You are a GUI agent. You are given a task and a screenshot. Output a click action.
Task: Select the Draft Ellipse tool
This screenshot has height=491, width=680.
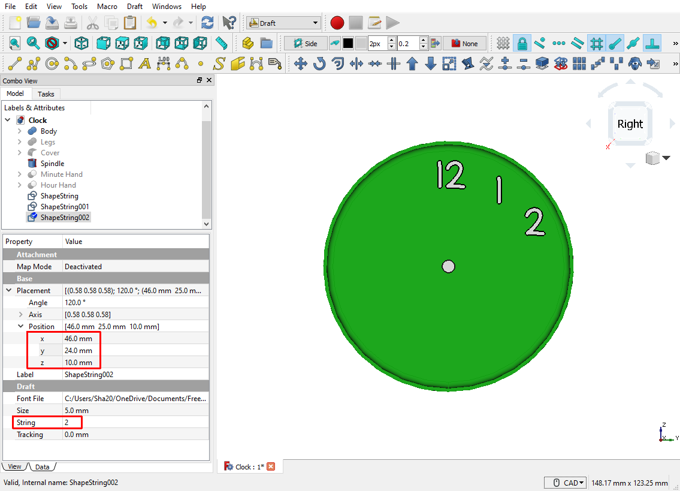click(89, 64)
